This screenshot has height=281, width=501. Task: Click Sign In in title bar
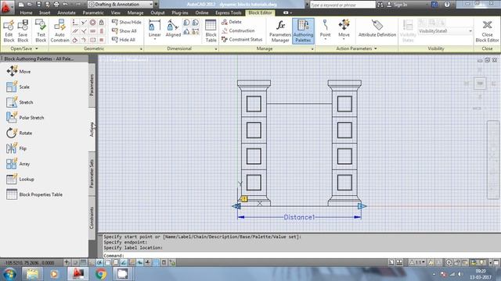(397, 5)
